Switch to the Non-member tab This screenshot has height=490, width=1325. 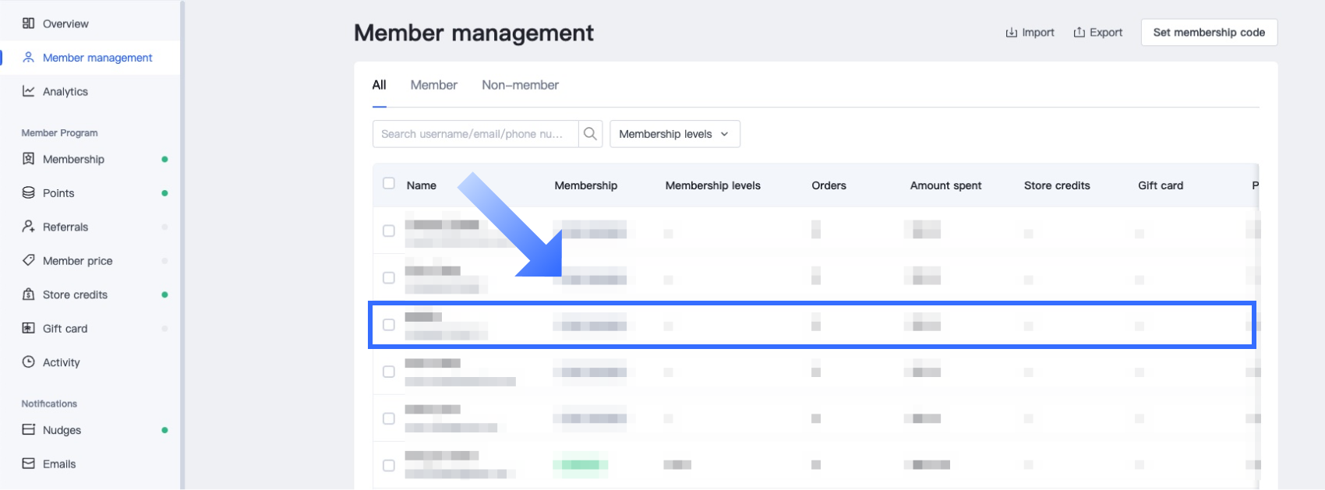tap(520, 85)
